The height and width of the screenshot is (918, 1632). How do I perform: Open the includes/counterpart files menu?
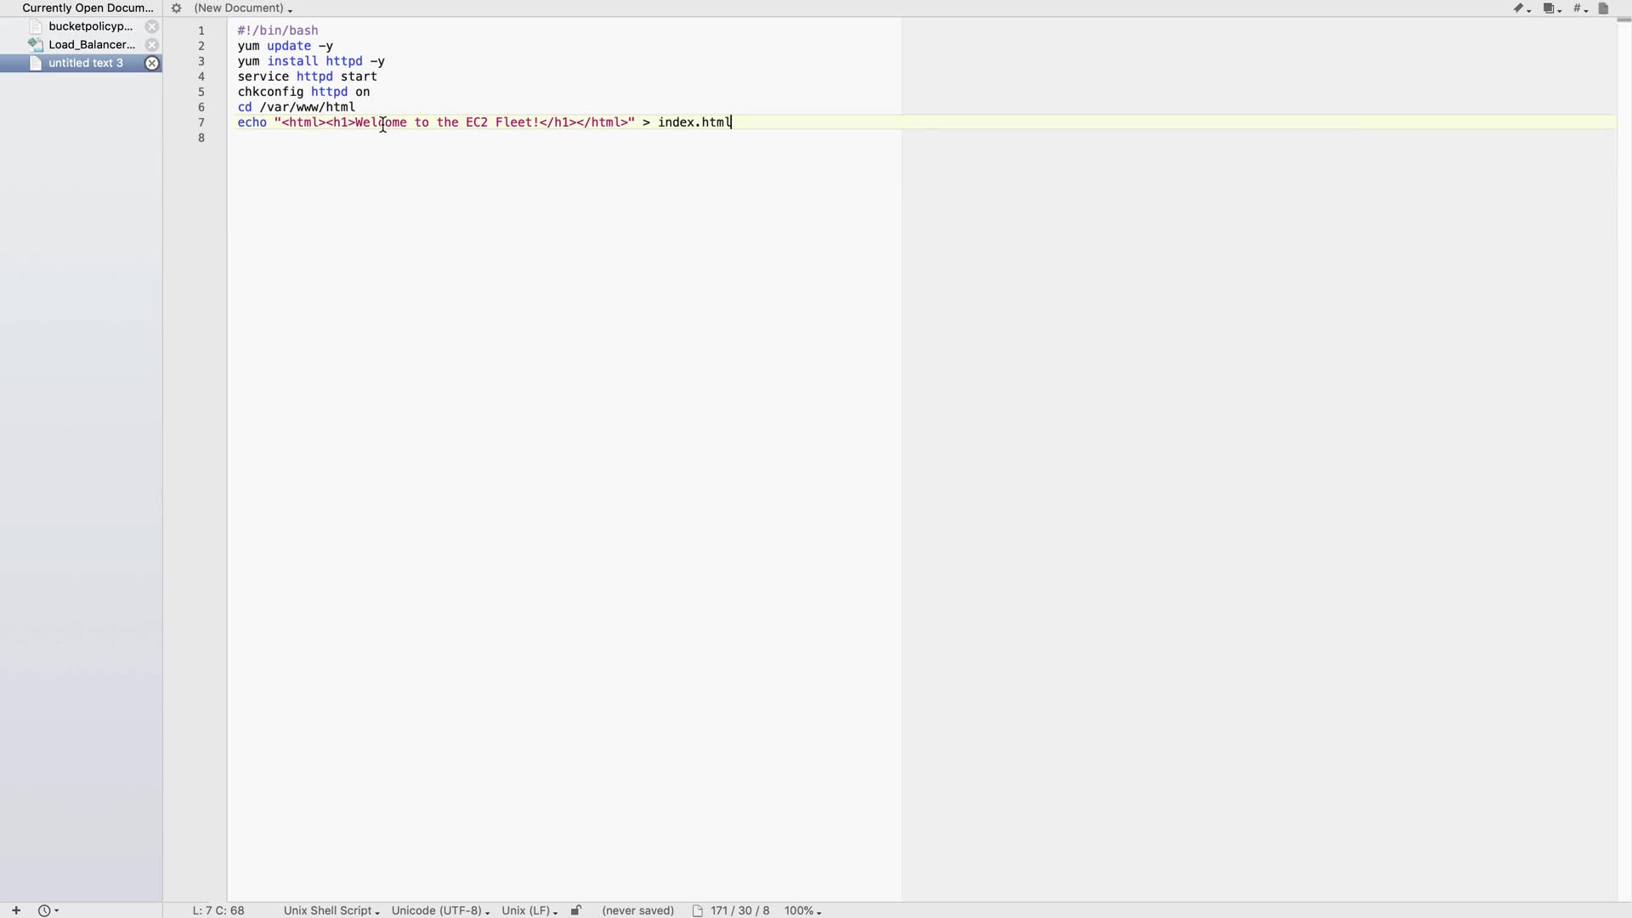coord(1551,8)
